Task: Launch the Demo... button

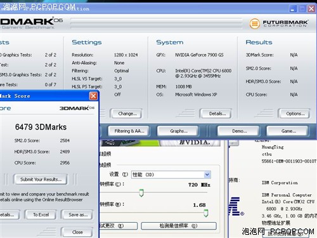Action: click(x=239, y=131)
